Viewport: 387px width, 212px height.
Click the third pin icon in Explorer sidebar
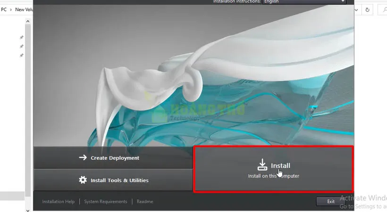[x=21, y=56]
